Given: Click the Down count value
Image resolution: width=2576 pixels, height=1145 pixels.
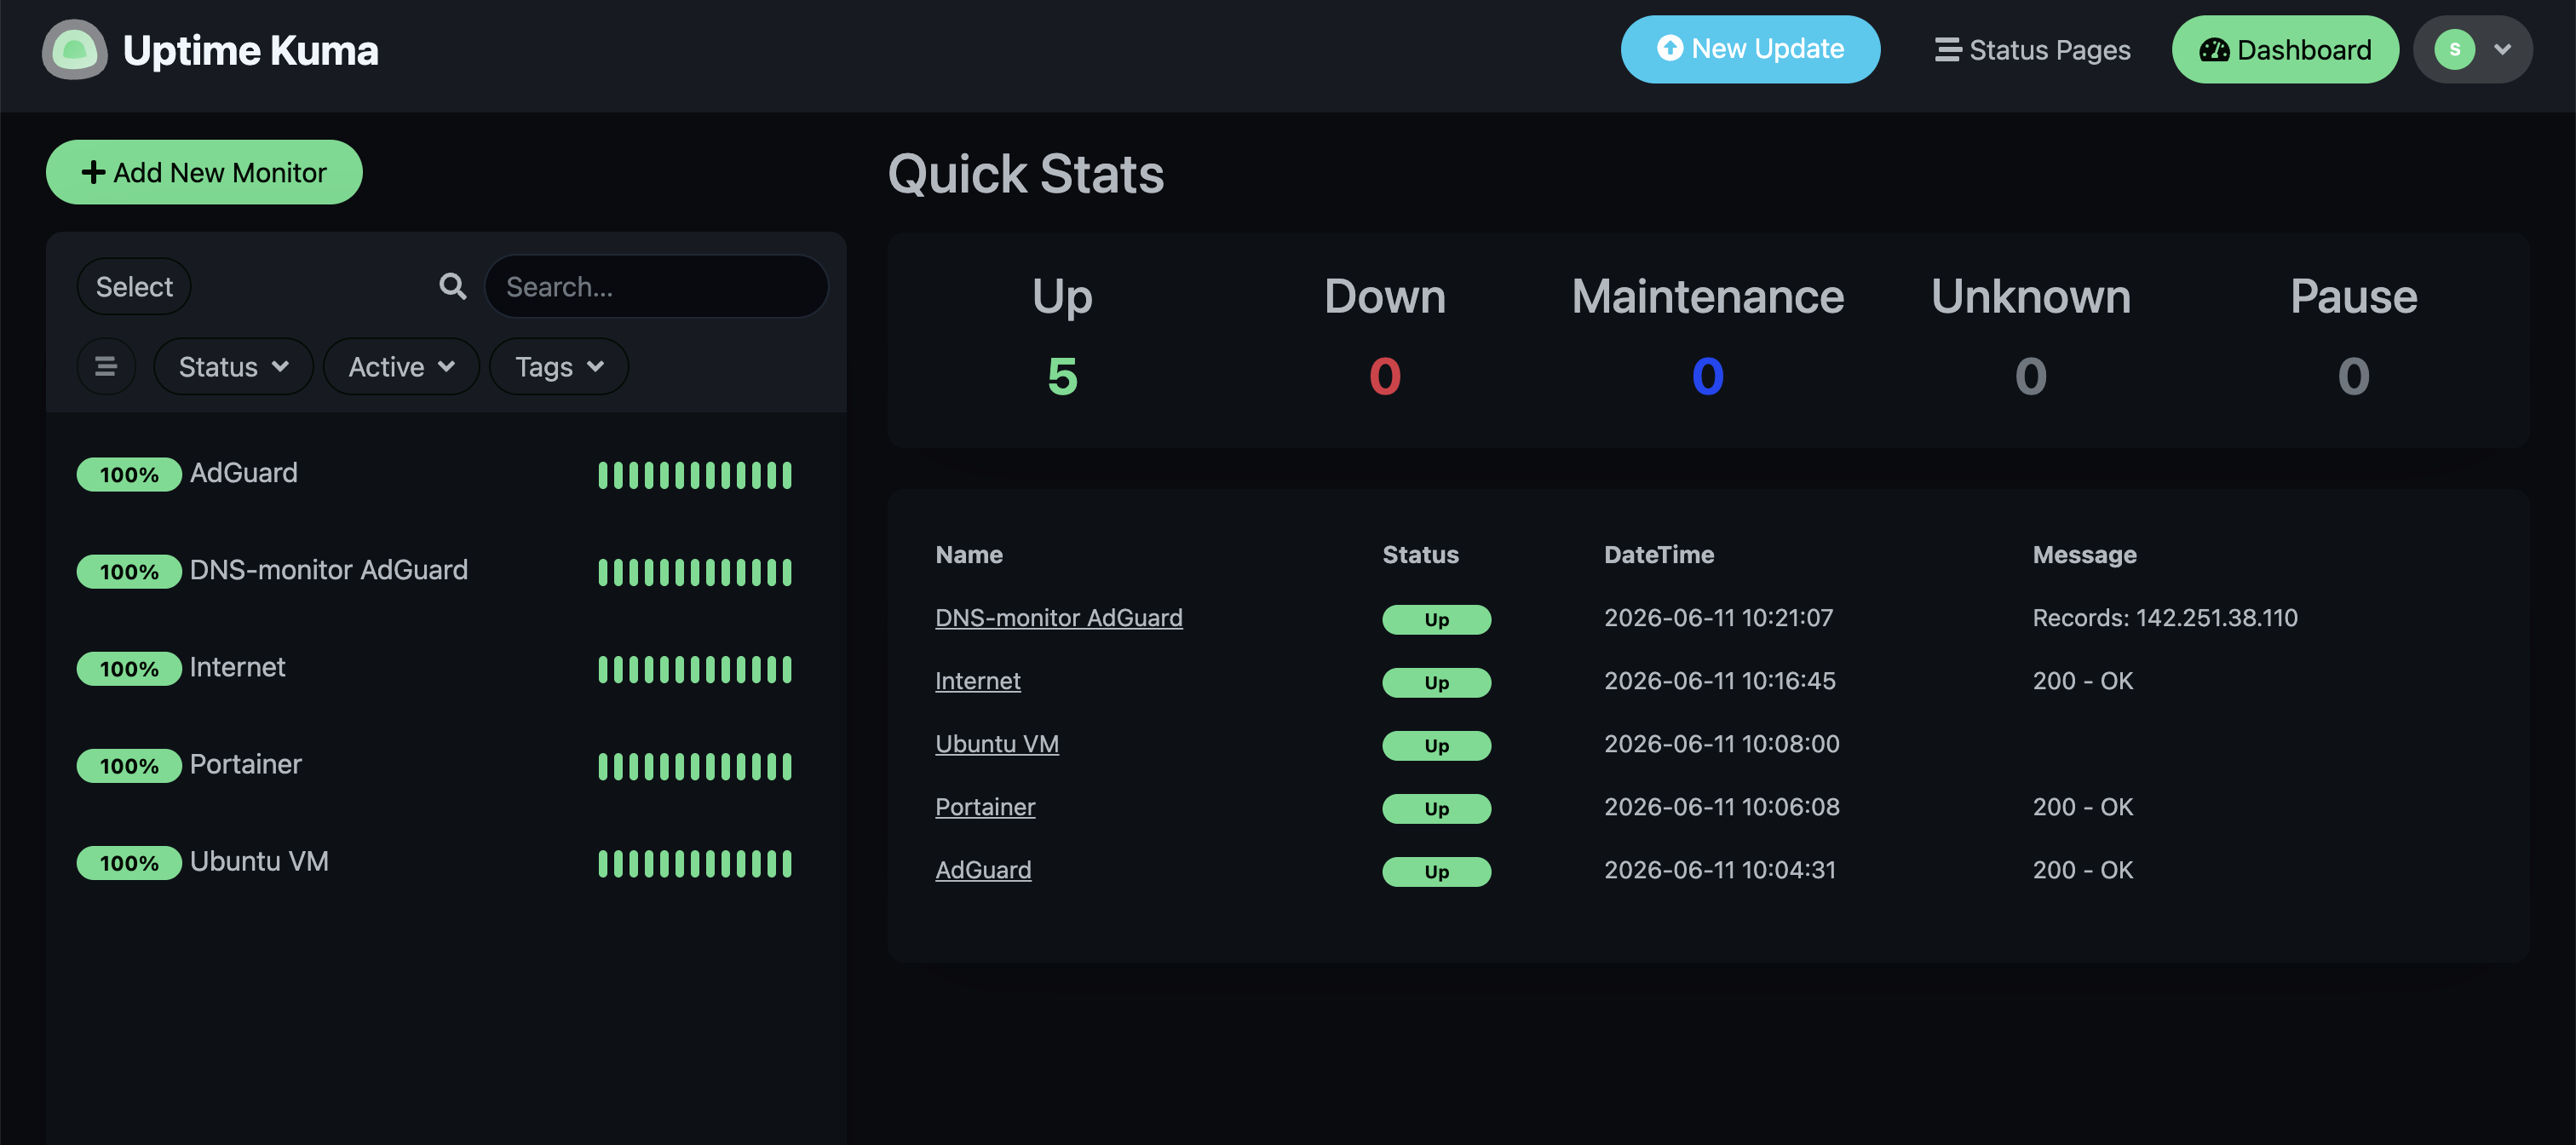Looking at the screenshot, I should tap(1385, 376).
